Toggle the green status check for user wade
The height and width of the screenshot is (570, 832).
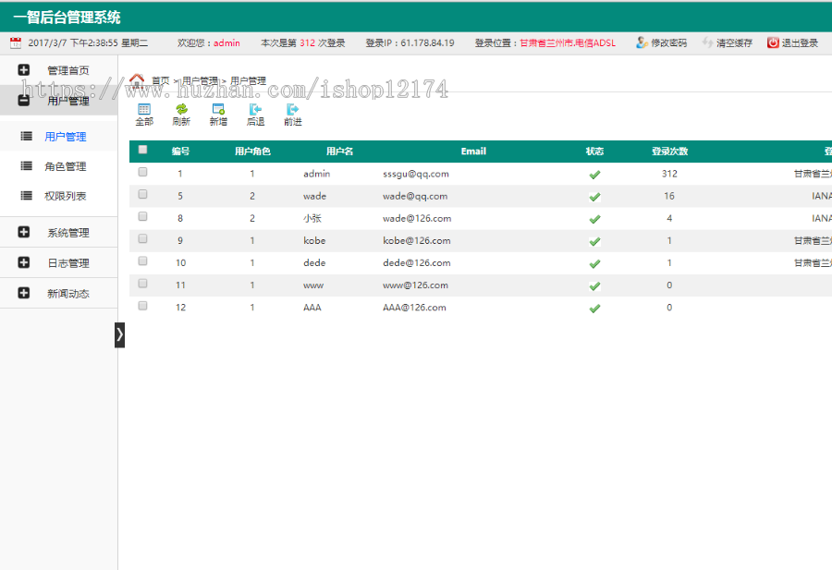(594, 196)
